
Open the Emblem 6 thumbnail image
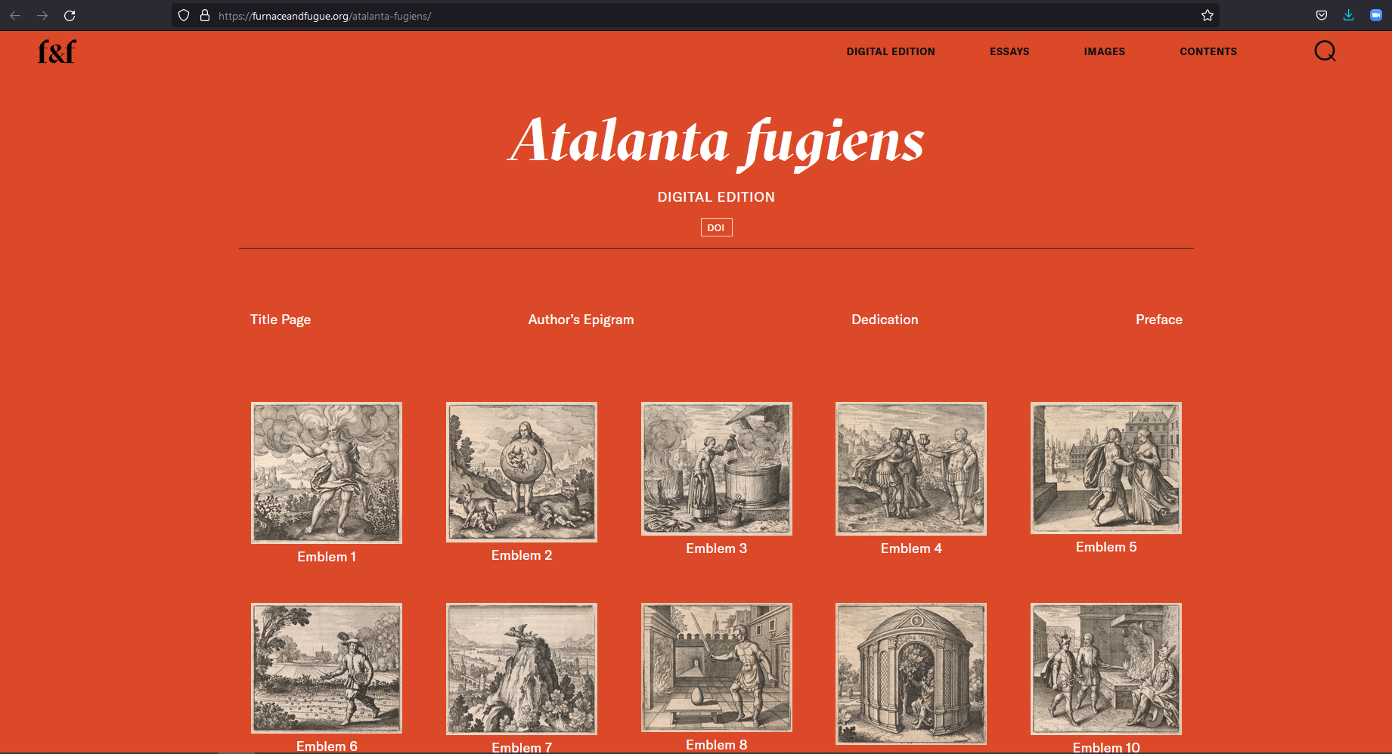[x=327, y=668]
